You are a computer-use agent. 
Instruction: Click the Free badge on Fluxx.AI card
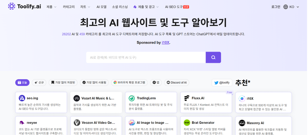coord(229,92)
